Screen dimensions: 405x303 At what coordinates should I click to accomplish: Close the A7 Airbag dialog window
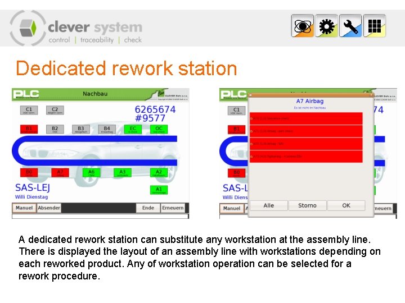pos(371,95)
